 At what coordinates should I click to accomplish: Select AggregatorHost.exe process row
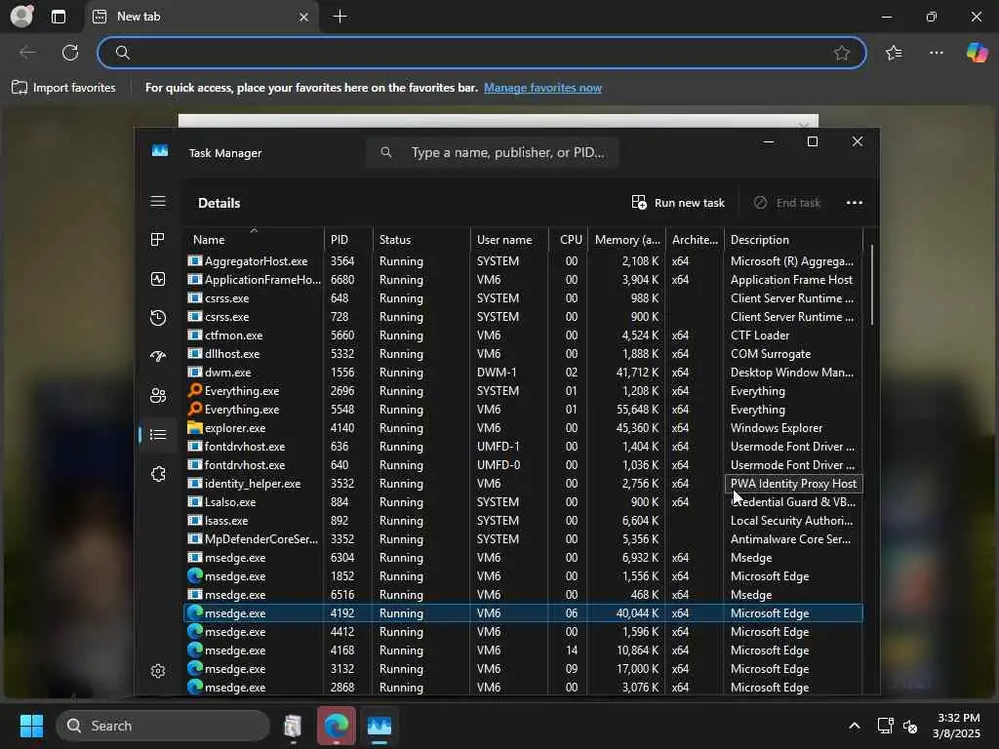tap(523, 261)
